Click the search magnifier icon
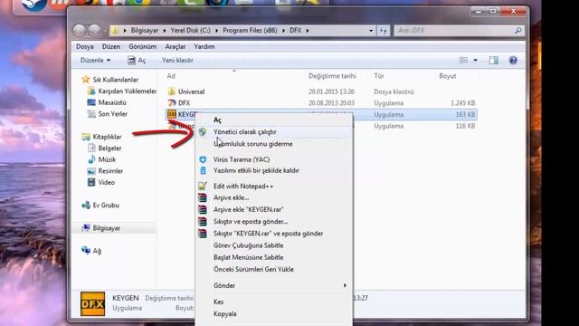 [518, 31]
